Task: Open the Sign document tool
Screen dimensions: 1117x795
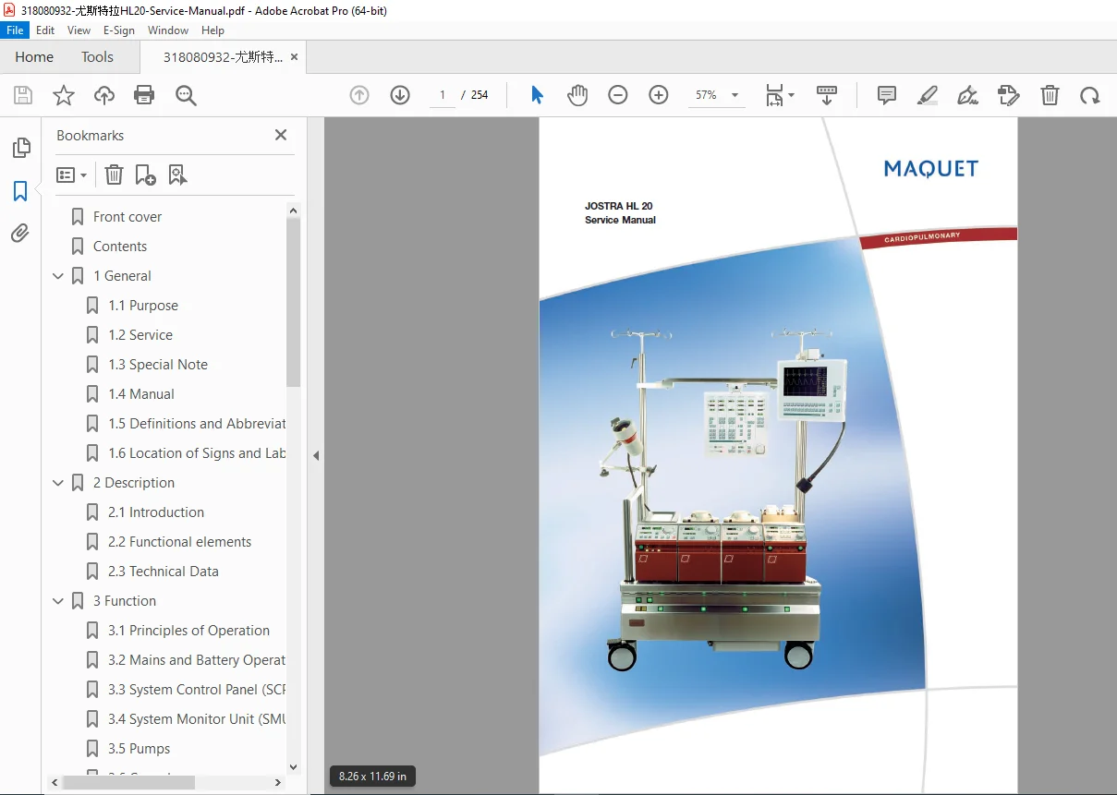Action: (x=968, y=95)
